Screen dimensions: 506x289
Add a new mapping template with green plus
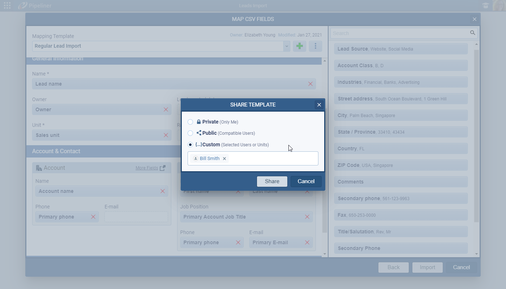(x=300, y=46)
